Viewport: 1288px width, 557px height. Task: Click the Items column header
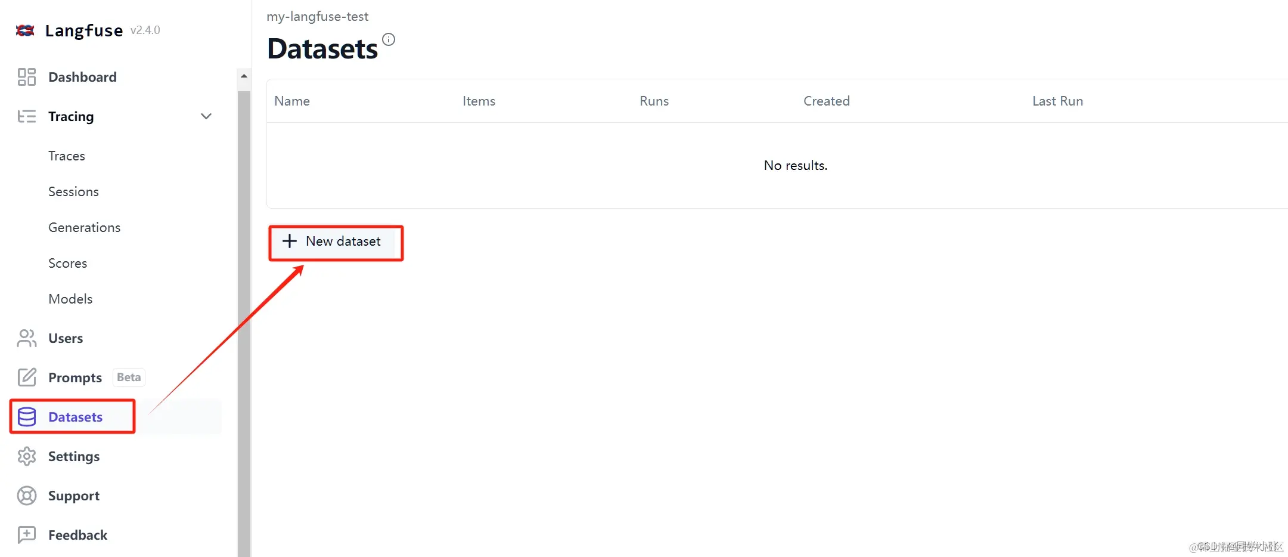click(479, 101)
